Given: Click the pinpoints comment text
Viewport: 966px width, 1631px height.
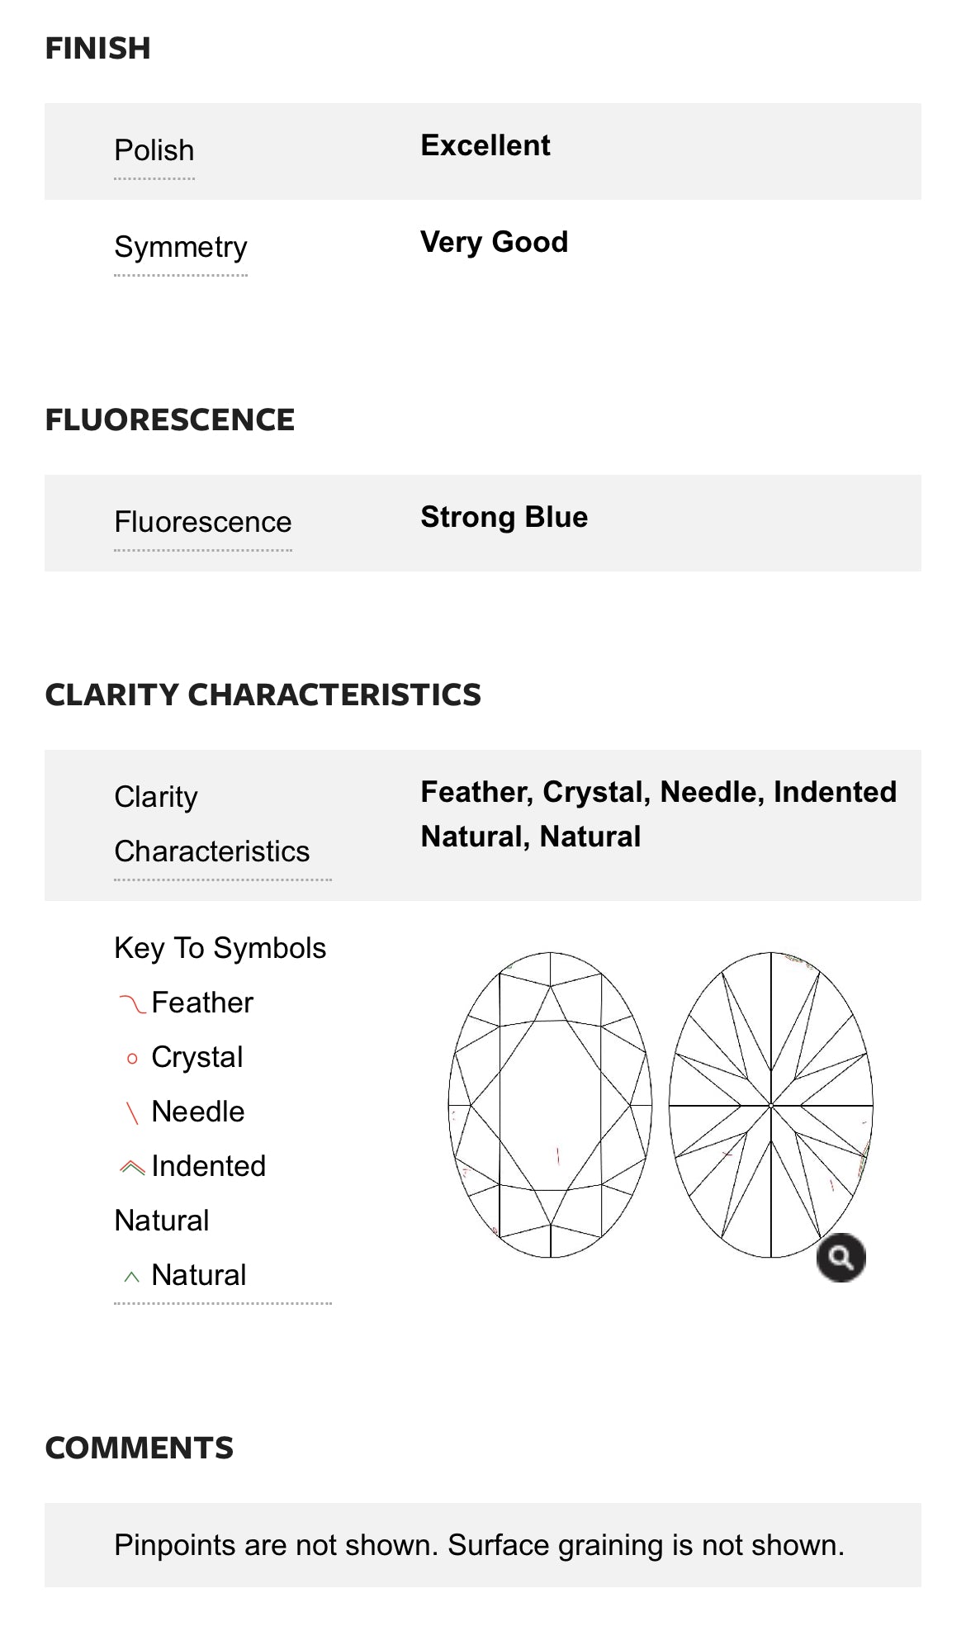Looking at the screenshot, I should coord(477,1542).
